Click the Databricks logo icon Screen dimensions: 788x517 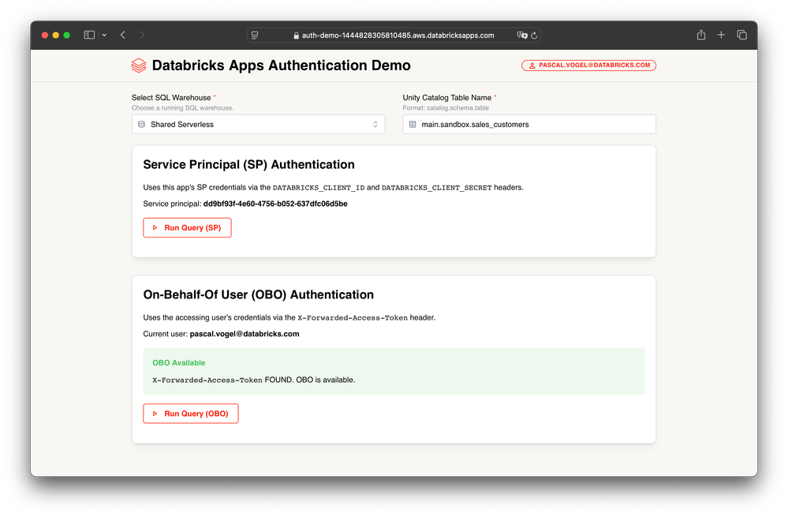139,66
